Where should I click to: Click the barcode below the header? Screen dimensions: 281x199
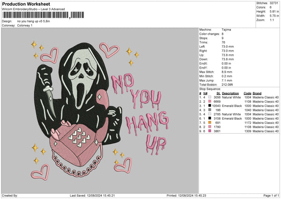[36, 16]
